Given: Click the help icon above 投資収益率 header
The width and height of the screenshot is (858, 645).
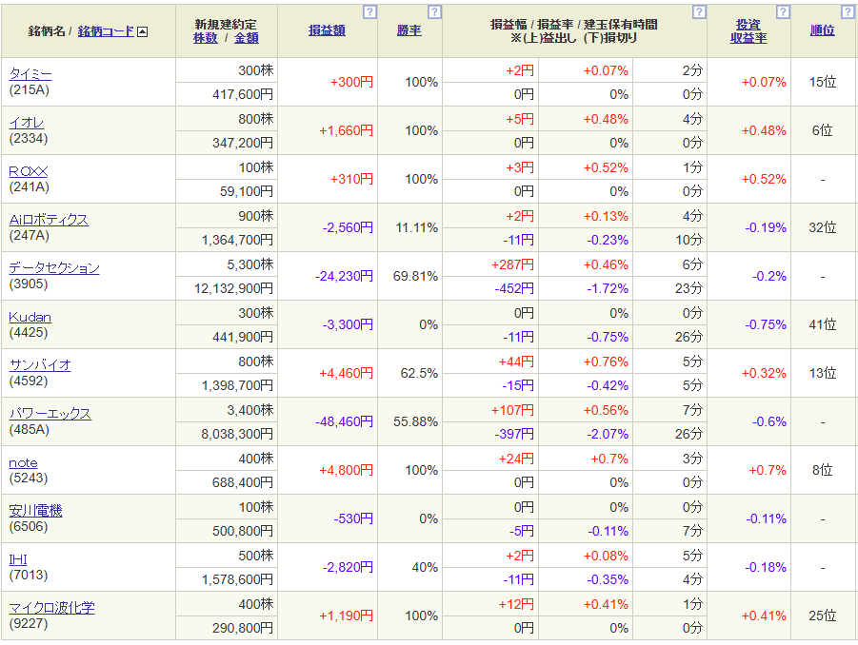Looking at the screenshot, I should pyautogui.click(x=783, y=12).
